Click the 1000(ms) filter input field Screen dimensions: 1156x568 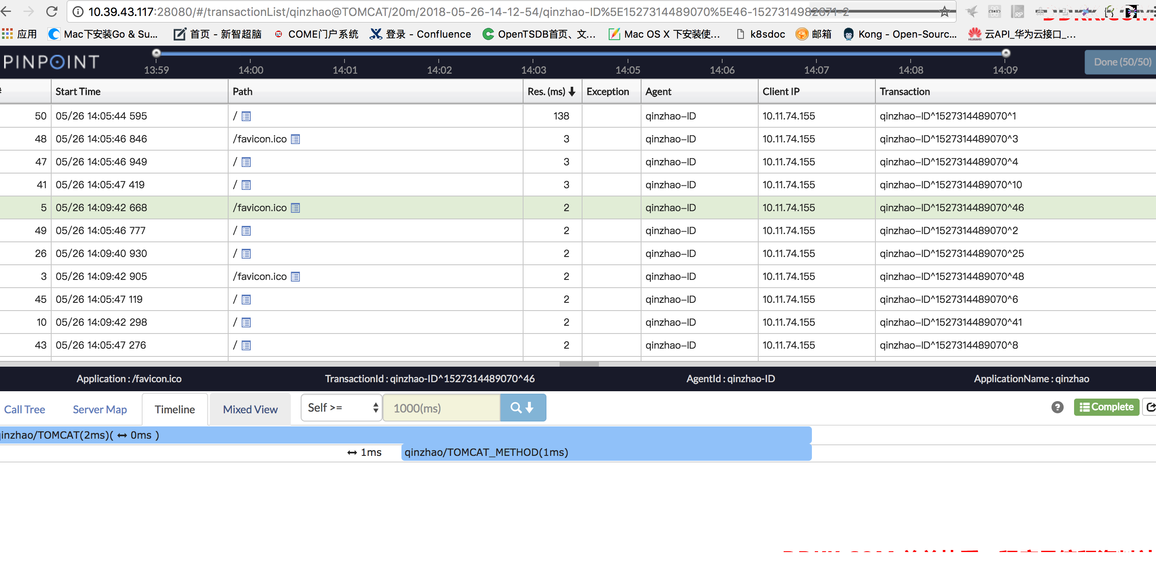click(442, 408)
